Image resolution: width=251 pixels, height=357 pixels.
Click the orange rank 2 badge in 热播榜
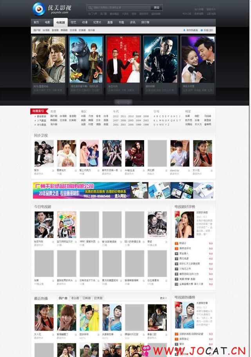click(x=176, y=334)
